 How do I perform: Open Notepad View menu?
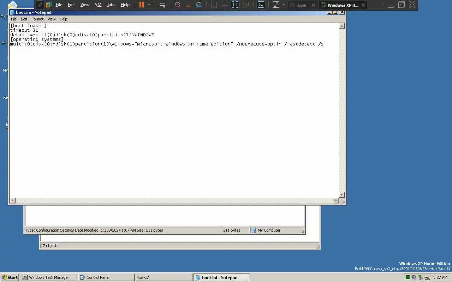point(52,19)
